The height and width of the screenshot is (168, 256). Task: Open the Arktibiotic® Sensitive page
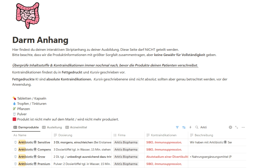34,142
